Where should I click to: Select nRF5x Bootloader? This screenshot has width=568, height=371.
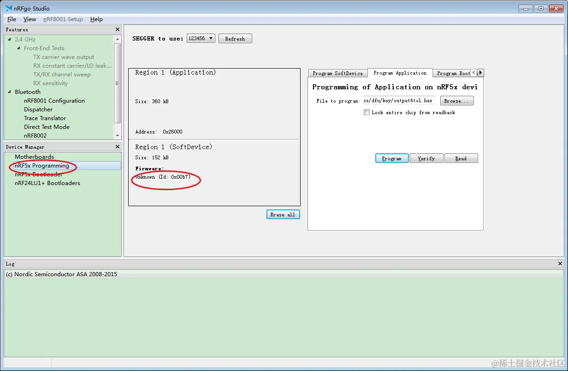click(39, 174)
